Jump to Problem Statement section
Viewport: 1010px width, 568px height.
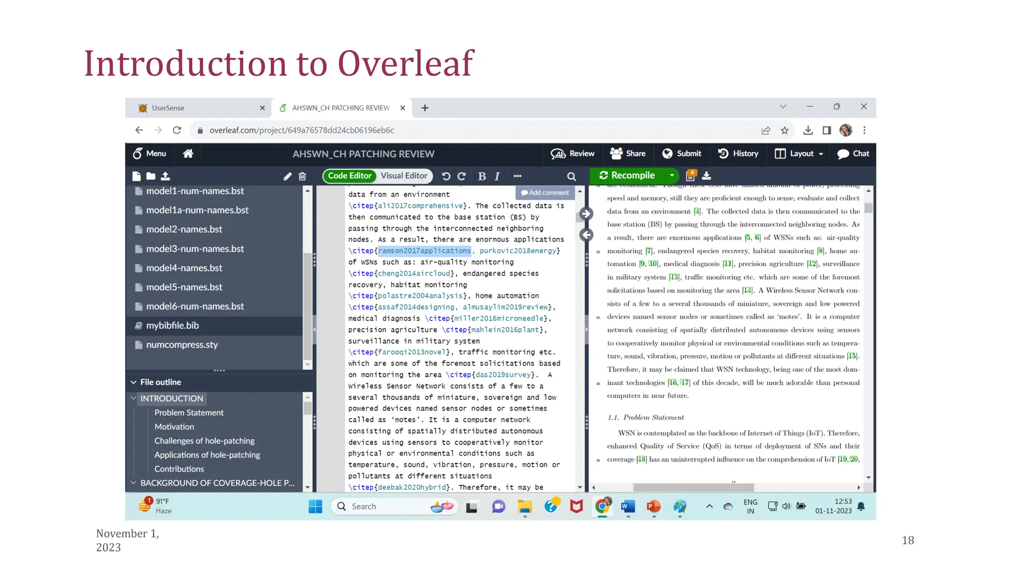[x=189, y=413]
